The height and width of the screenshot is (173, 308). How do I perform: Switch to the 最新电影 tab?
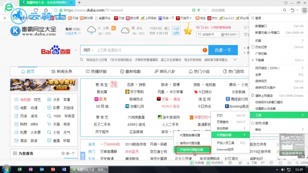coord(131,72)
